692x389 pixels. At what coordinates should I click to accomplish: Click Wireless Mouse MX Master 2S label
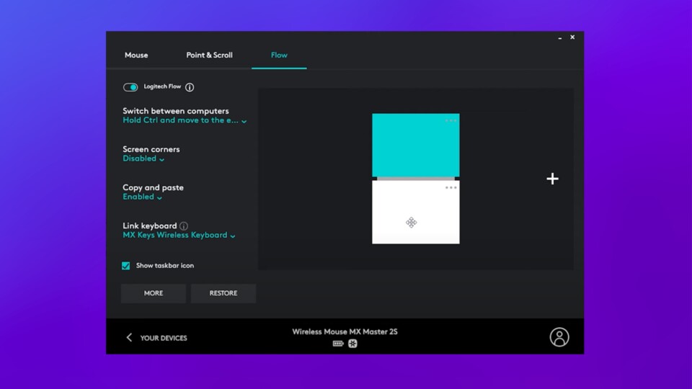coord(345,331)
